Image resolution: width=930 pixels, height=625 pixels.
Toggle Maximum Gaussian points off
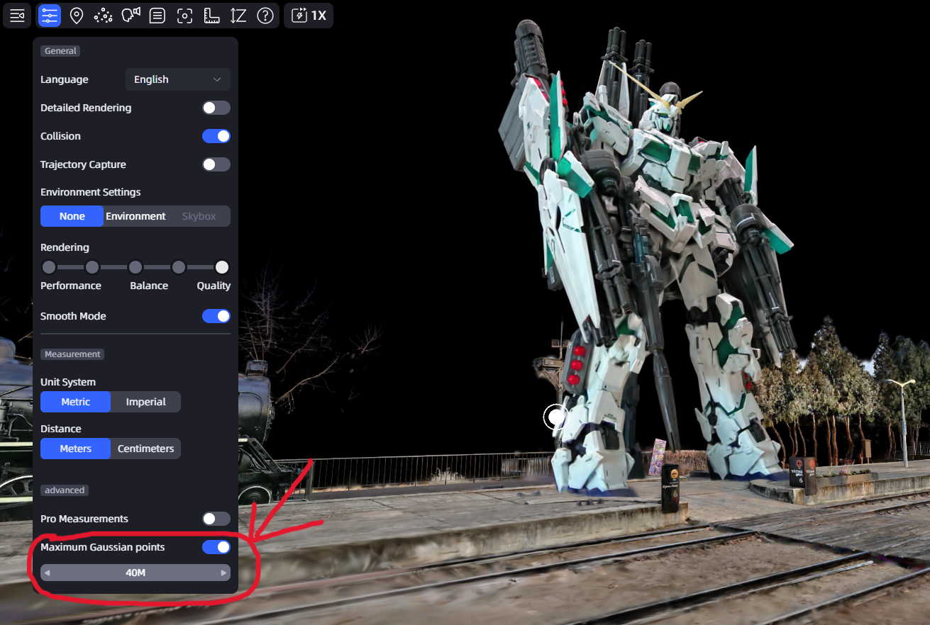point(216,547)
